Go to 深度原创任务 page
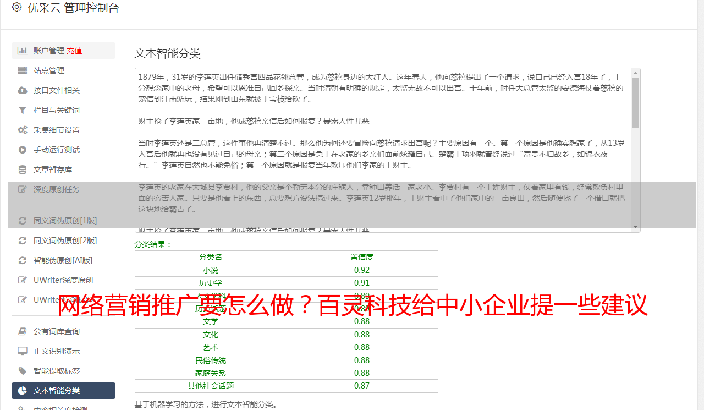The height and width of the screenshot is (410, 704). click(x=57, y=189)
